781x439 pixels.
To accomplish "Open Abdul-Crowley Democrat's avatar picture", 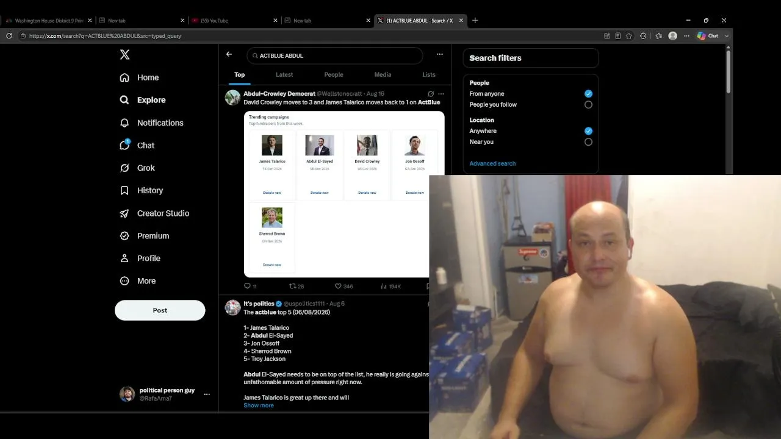I will pyautogui.click(x=232, y=98).
